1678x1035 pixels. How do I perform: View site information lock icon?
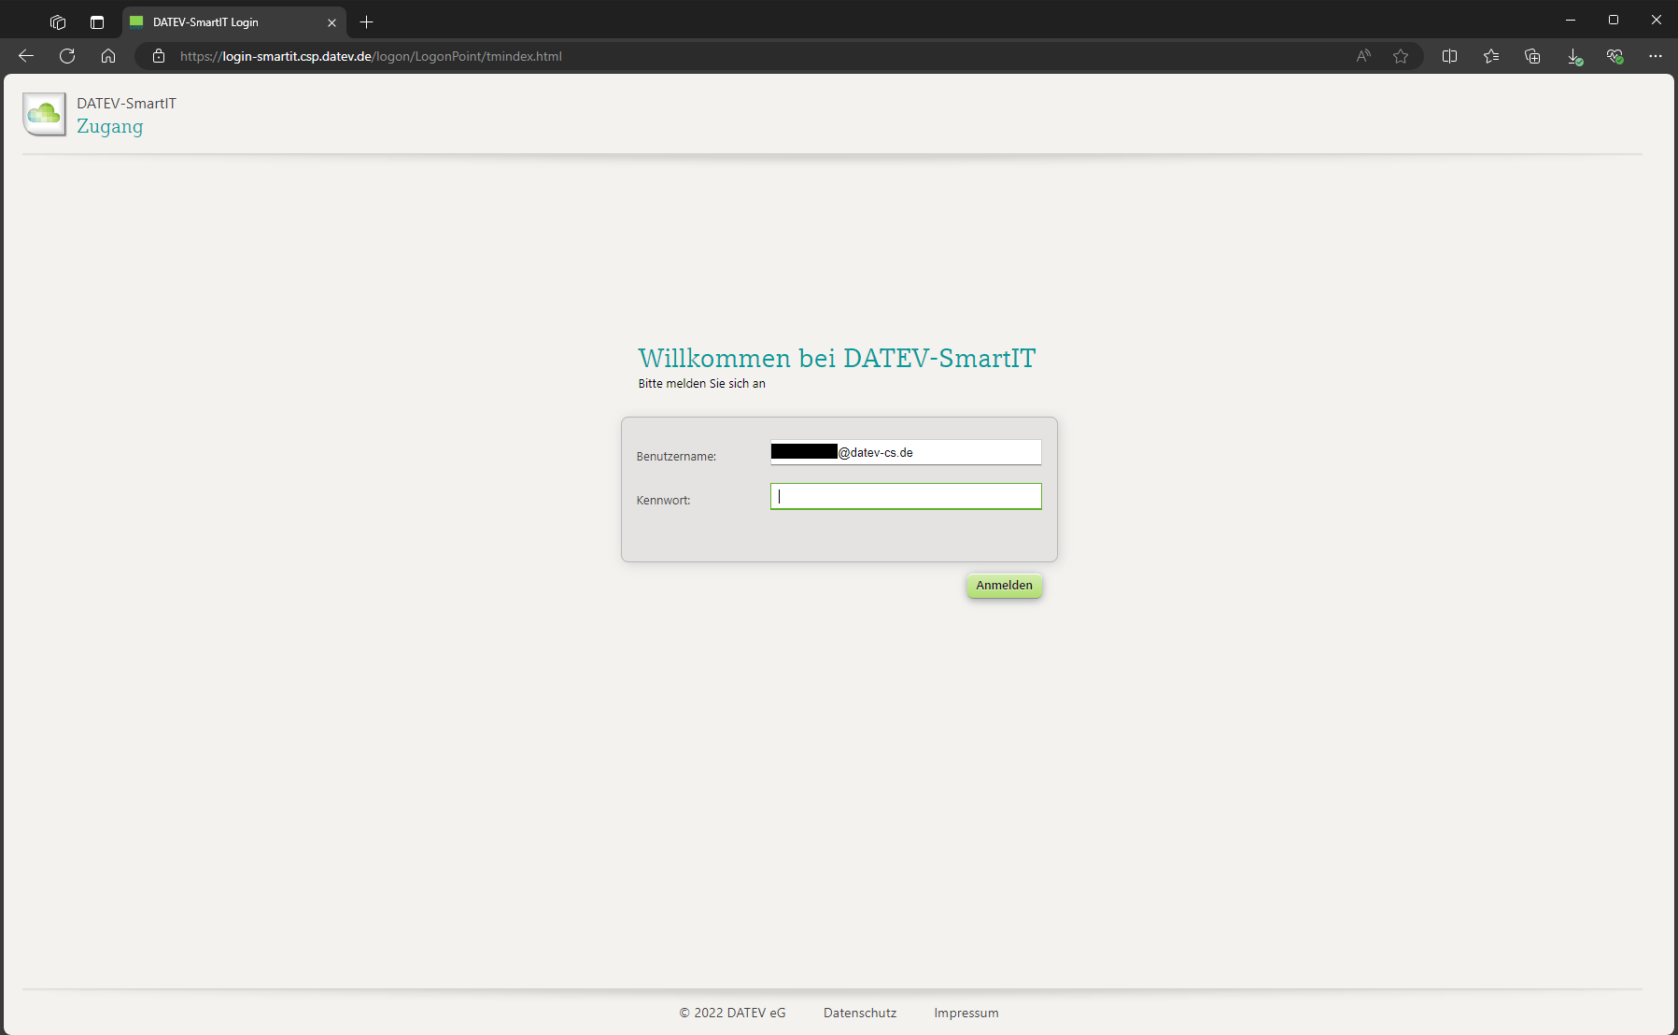point(159,56)
